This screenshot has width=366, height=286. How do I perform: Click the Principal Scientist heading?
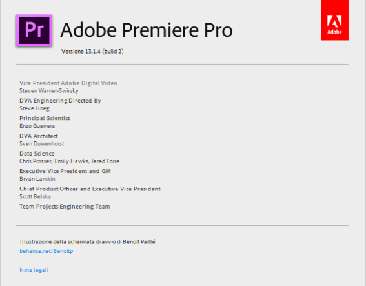[x=45, y=118]
